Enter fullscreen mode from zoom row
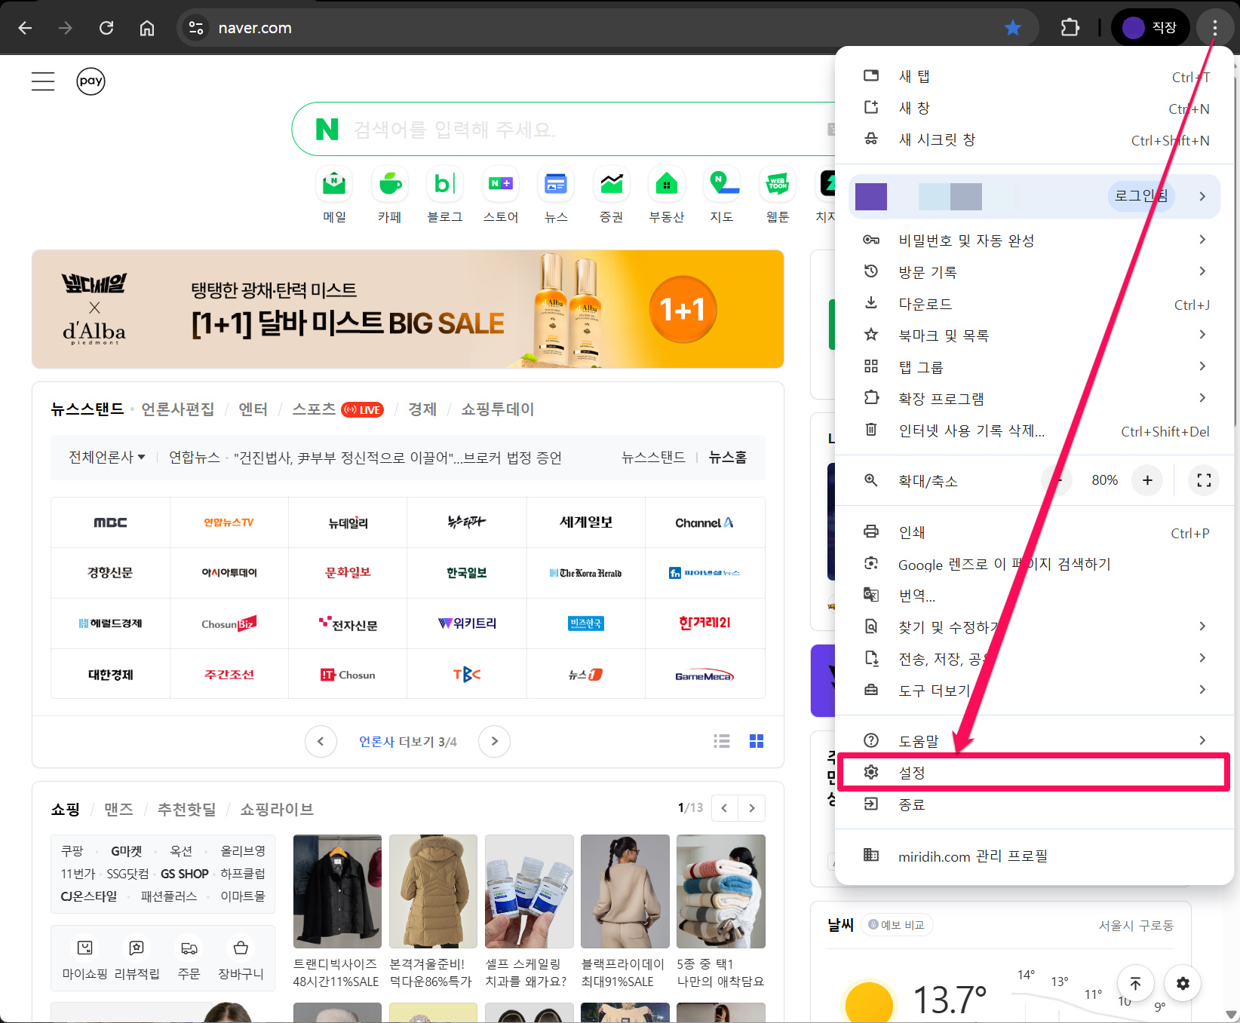1240x1023 pixels. (x=1204, y=480)
